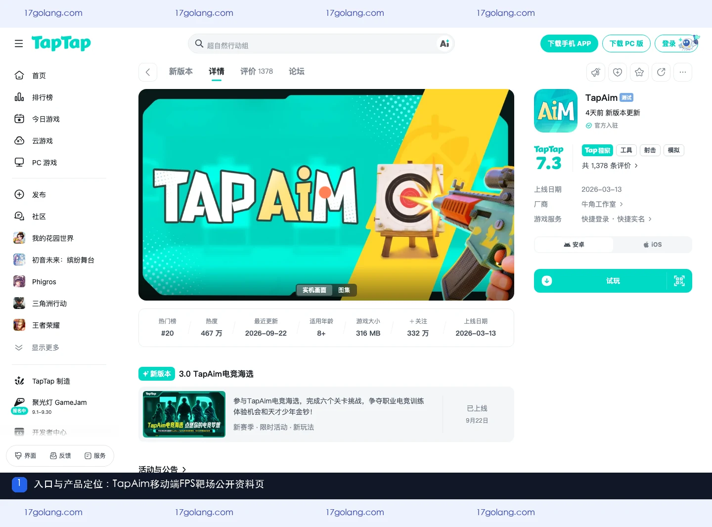This screenshot has width=712, height=527.
Task: Click the Tap独家 tag
Action: [597, 150]
